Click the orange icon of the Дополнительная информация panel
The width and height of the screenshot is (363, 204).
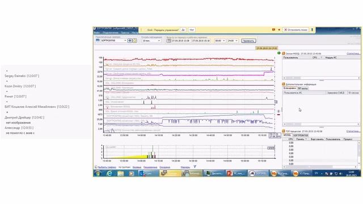tap(284, 84)
